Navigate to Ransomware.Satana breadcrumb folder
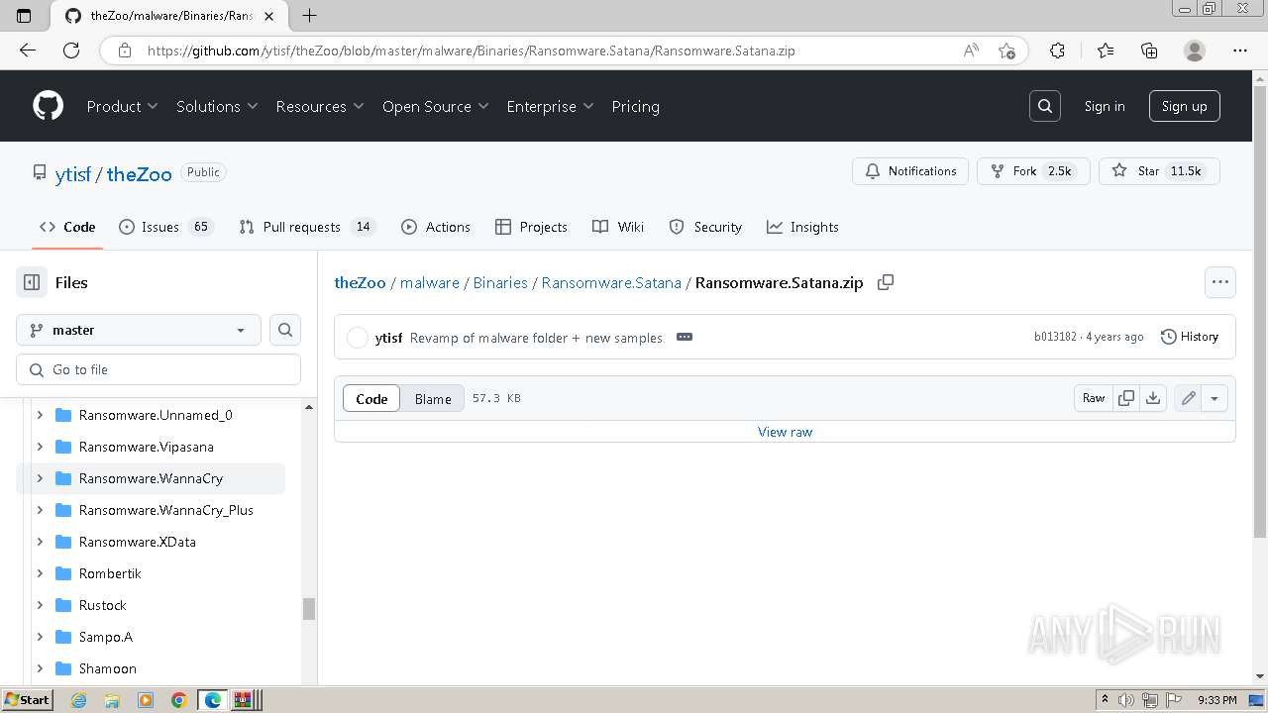1268x713 pixels. click(x=611, y=282)
